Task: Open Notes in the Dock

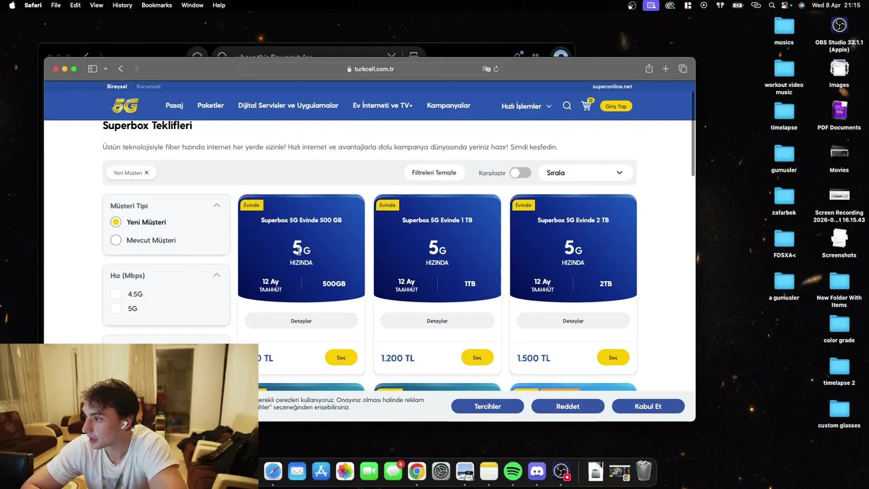Action: pyautogui.click(x=489, y=471)
